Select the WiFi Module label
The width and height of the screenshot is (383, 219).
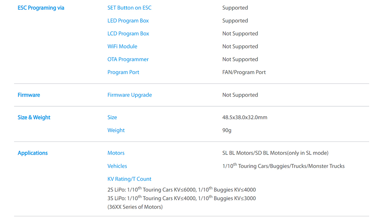(x=122, y=47)
